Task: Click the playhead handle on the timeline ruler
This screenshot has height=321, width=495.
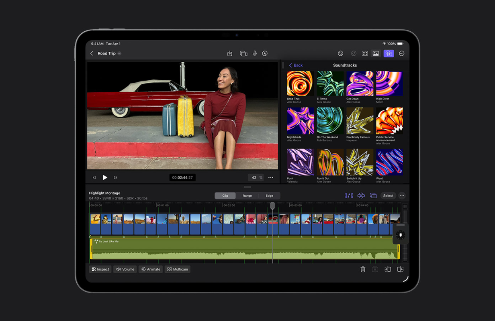Action: pos(272,206)
